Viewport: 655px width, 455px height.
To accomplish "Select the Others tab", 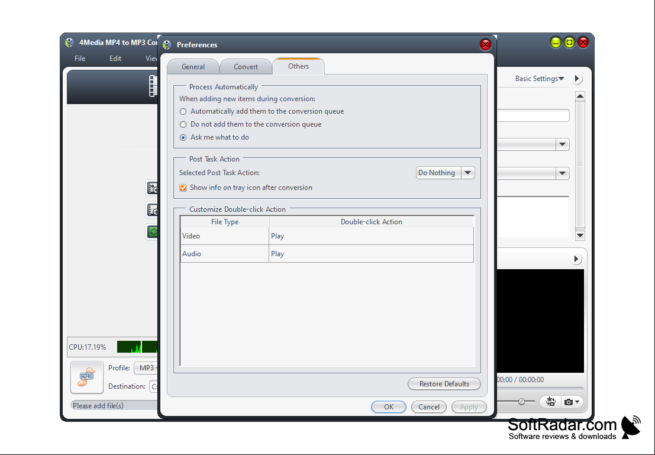I will (x=298, y=66).
